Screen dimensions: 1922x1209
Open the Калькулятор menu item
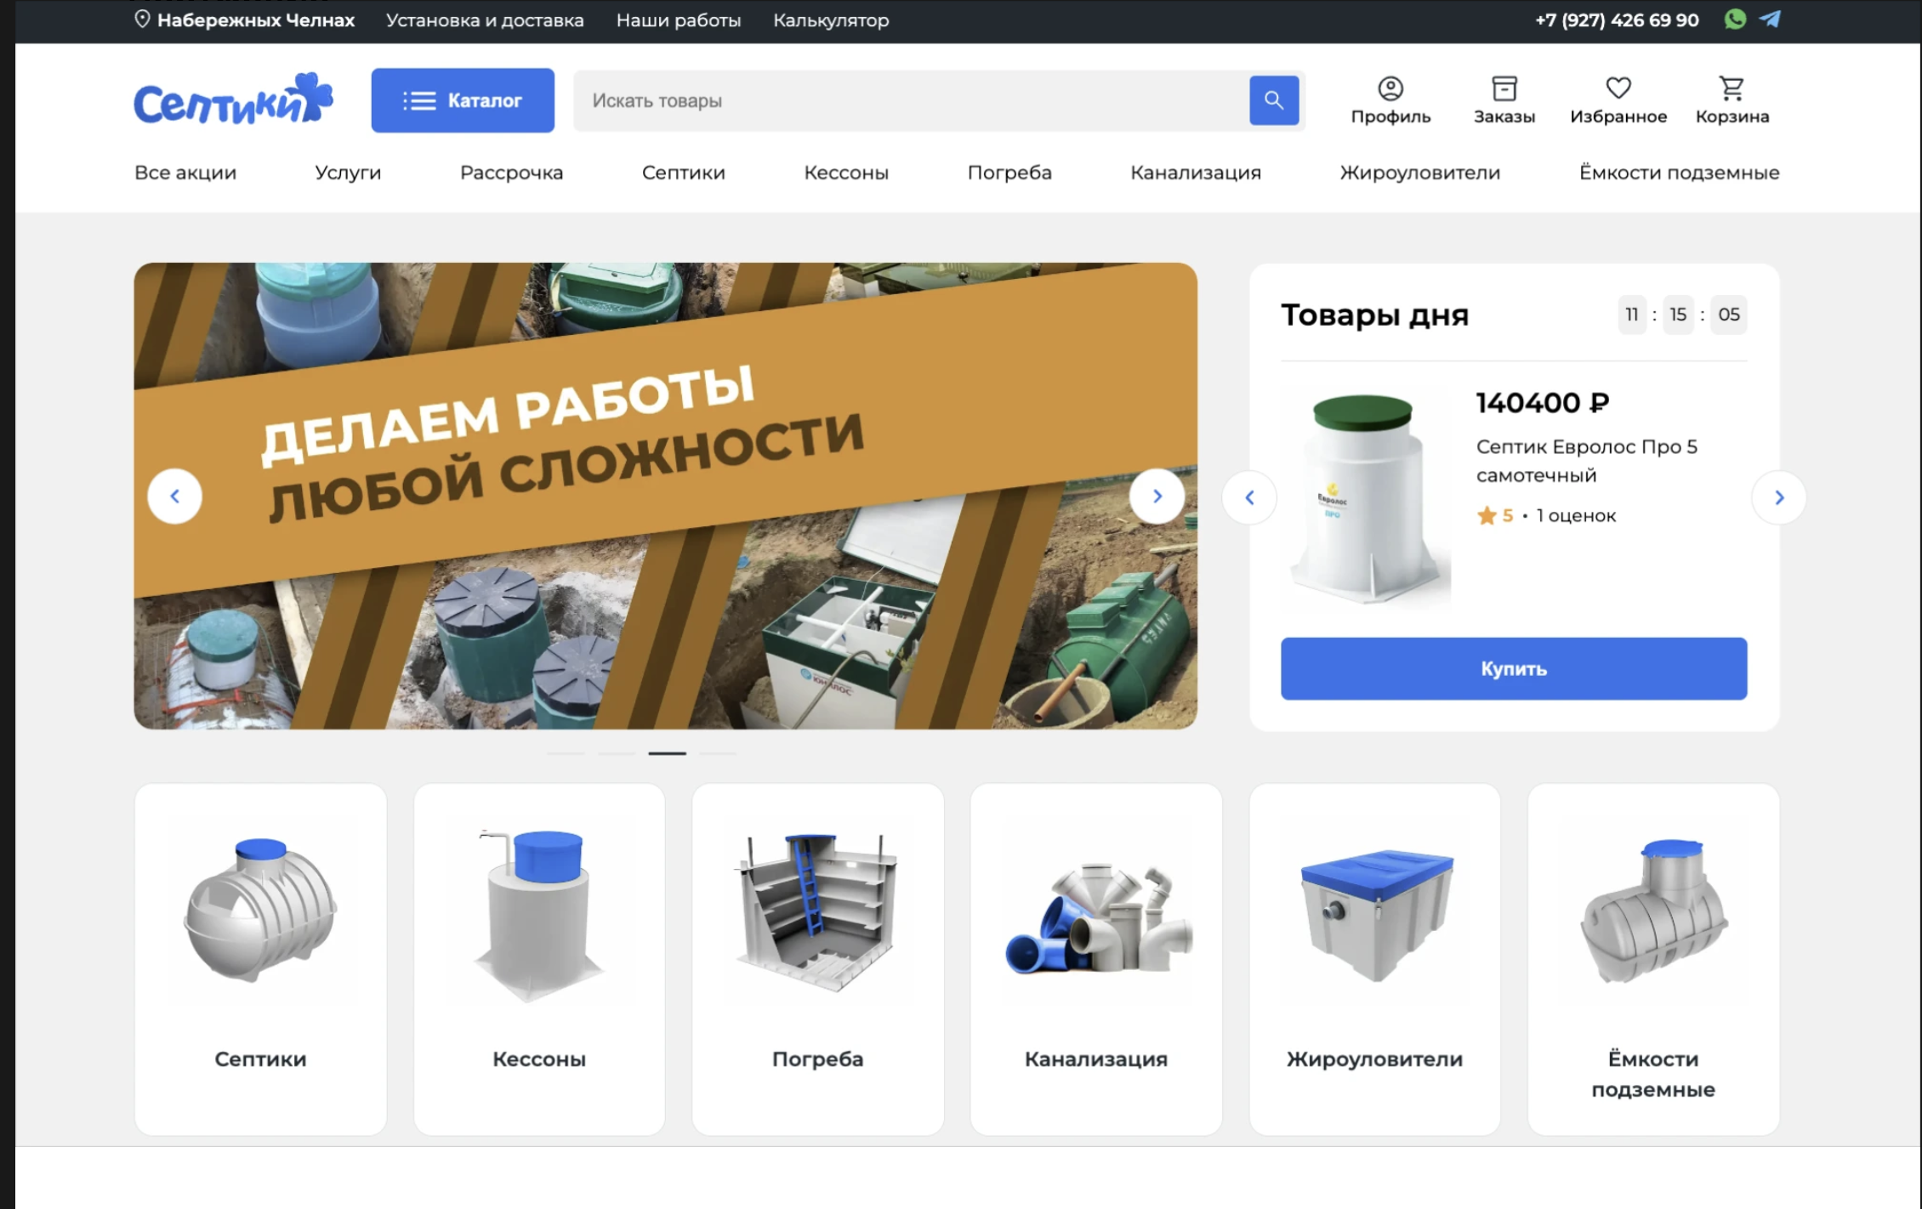pyautogui.click(x=829, y=20)
